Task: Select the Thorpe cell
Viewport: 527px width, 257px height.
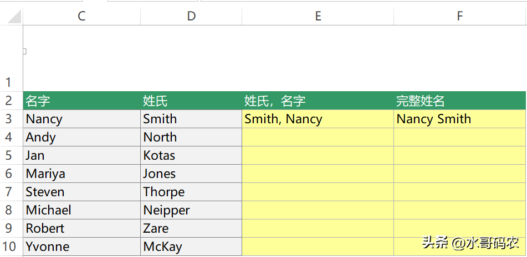Action: tap(191, 192)
